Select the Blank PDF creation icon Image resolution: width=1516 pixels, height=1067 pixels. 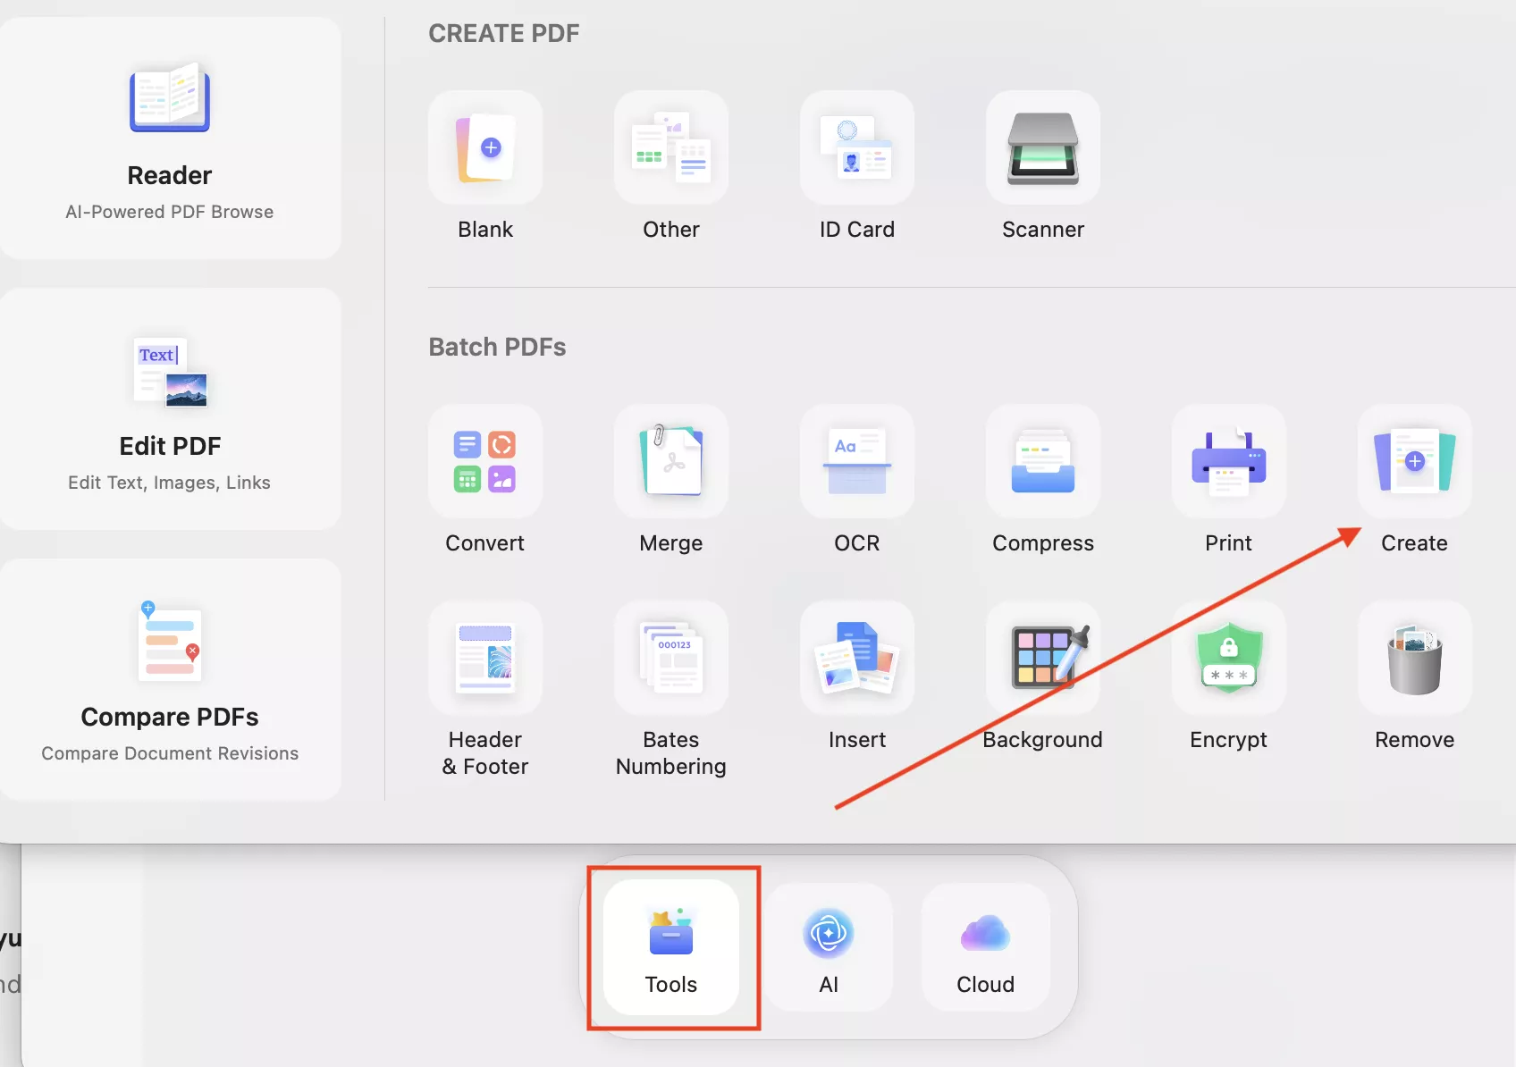[484, 147]
